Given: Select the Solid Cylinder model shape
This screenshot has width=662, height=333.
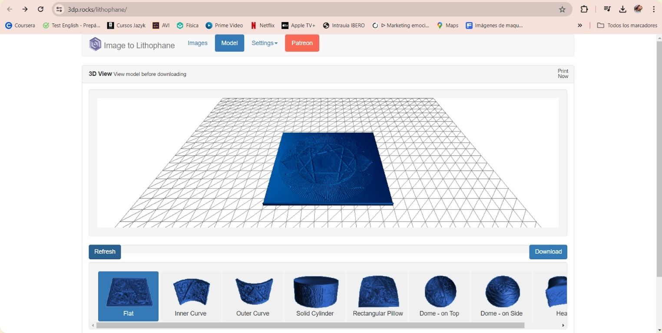Looking at the screenshot, I should [315, 296].
